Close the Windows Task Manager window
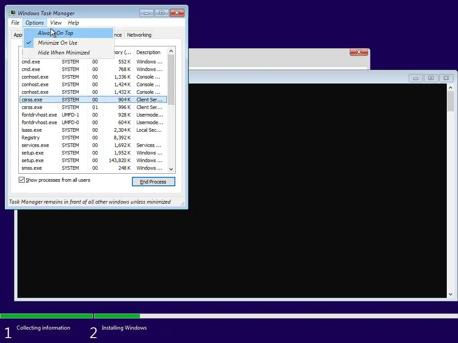The image size is (458, 343). click(x=177, y=13)
